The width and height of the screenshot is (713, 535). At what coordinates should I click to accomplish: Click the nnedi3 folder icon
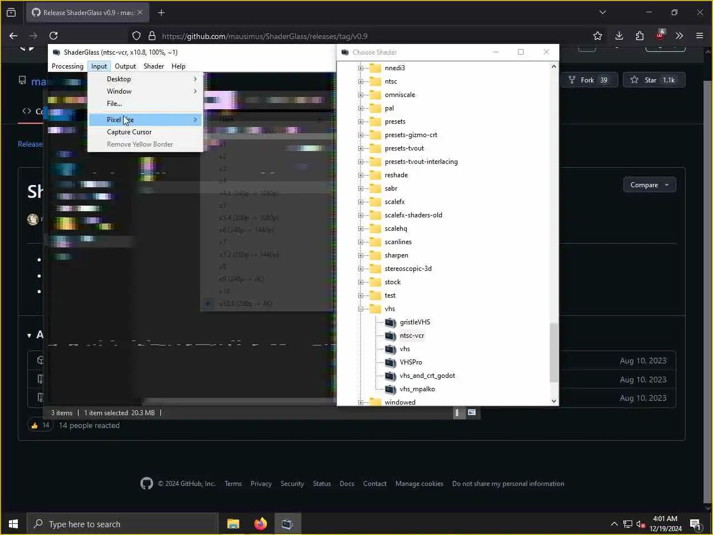(x=375, y=68)
